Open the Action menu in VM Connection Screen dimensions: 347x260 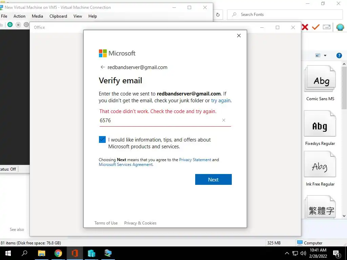tap(19, 16)
